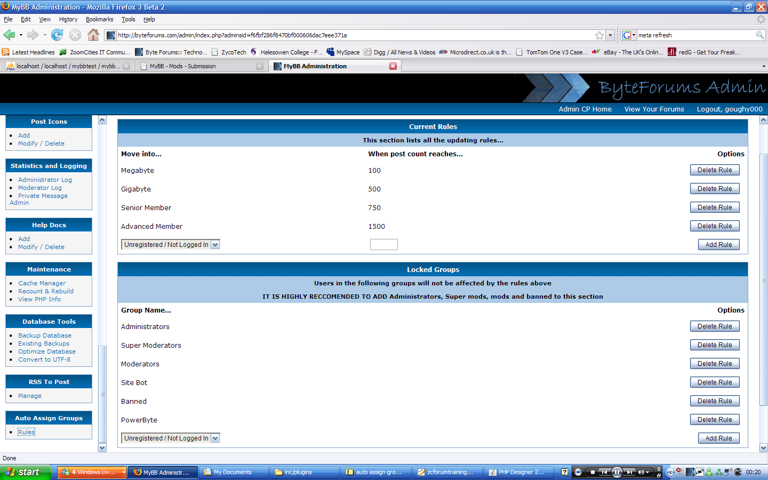The width and height of the screenshot is (768, 480).
Task: Close the MyBB Administration tab
Action: pyautogui.click(x=393, y=66)
